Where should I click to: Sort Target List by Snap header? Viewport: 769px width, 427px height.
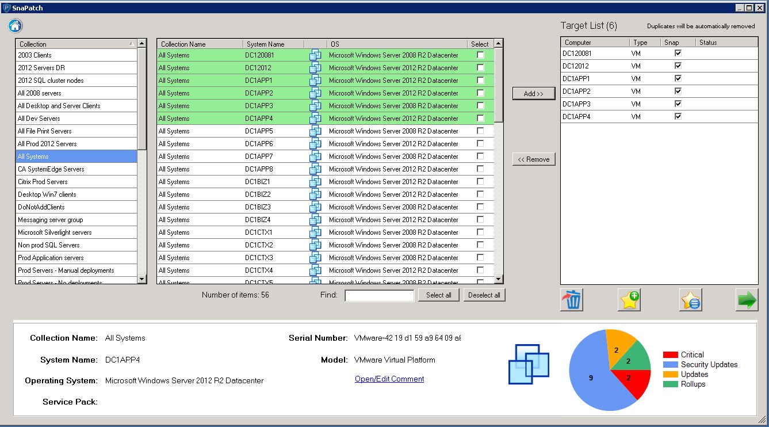point(678,42)
